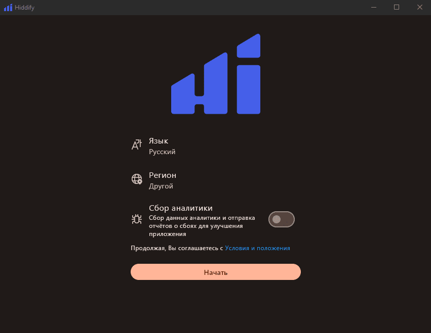Click the Hiddify title text in the title bar
431x333 pixels.
point(25,7)
